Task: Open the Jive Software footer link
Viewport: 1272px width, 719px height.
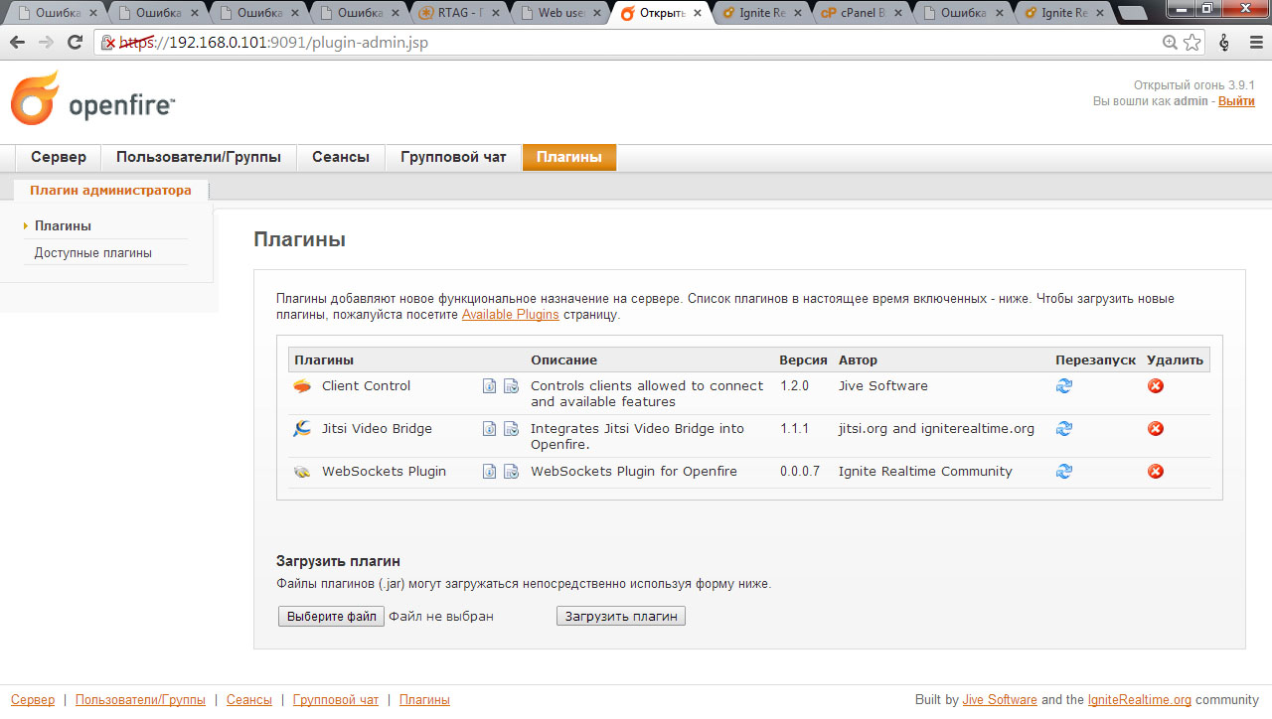Action: (1000, 700)
